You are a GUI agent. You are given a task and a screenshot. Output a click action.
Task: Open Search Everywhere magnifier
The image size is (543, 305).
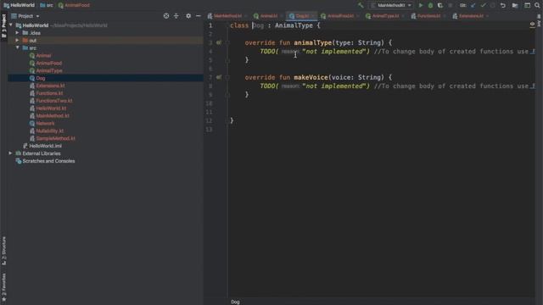(537, 5)
